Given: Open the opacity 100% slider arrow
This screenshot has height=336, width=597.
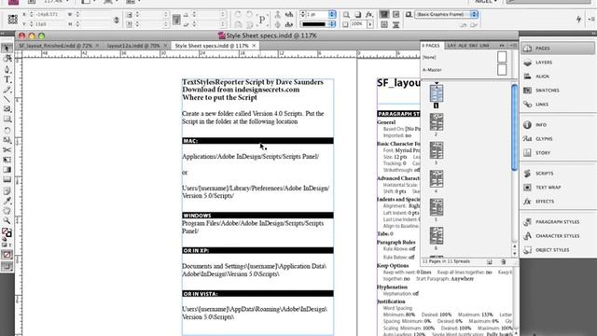Looking at the screenshot, I should [x=370, y=24].
